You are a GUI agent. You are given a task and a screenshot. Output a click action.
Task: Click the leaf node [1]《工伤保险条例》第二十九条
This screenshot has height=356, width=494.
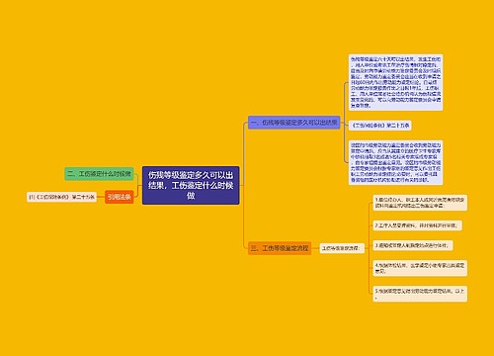(x=61, y=197)
